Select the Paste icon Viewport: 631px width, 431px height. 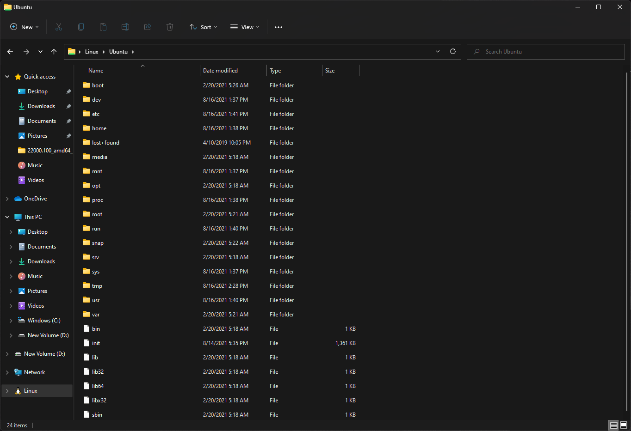click(103, 27)
